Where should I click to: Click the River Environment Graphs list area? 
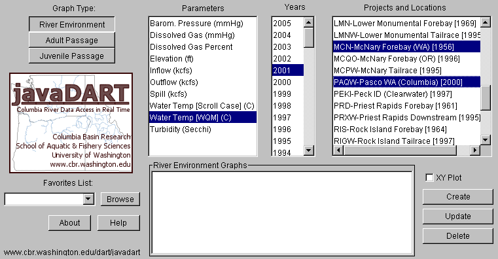[x=282, y=212]
